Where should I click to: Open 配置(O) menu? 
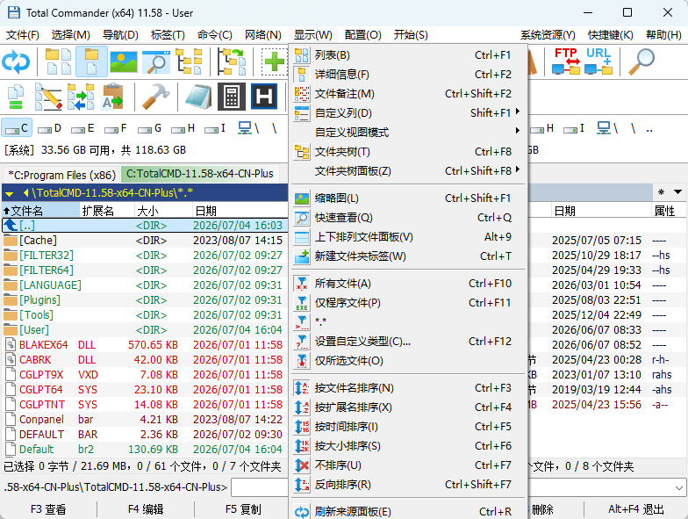[363, 35]
